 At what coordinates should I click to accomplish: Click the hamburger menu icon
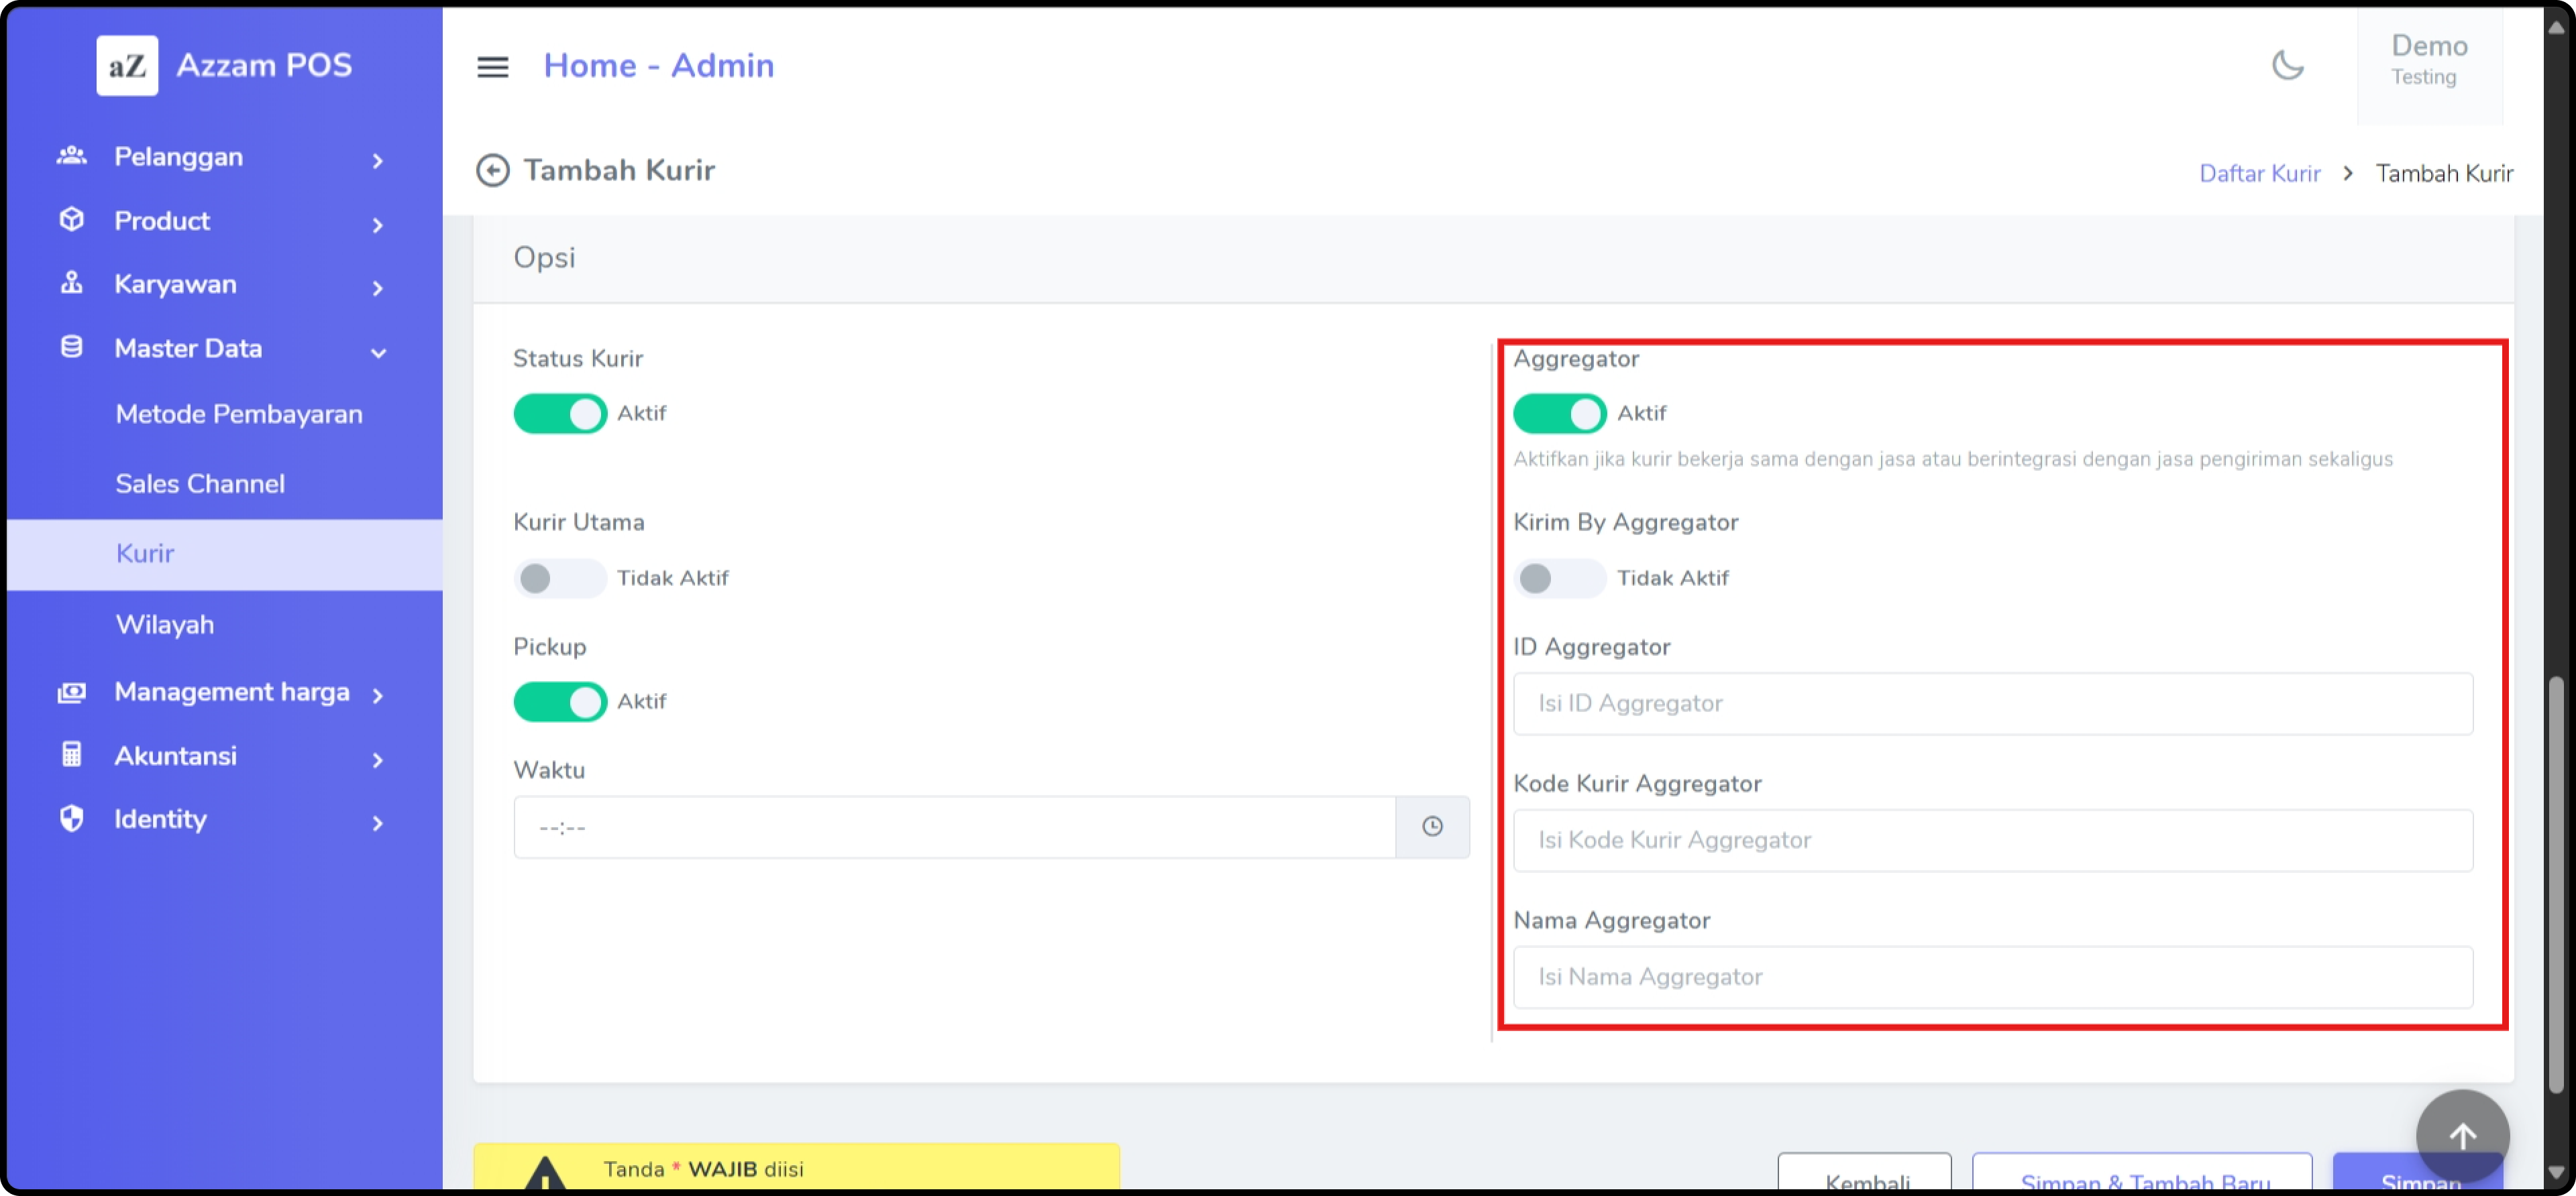(x=492, y=67)
